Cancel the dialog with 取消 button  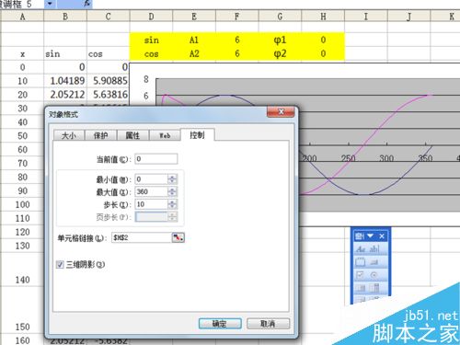click(x=268, y=324)
